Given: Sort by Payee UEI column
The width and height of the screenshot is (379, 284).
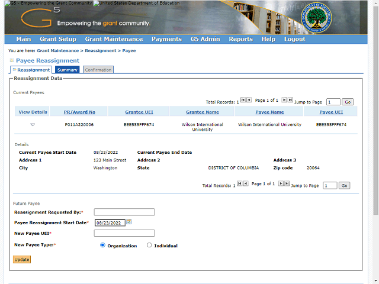Looking at the screenshot, I should click(x=331, y=112).
